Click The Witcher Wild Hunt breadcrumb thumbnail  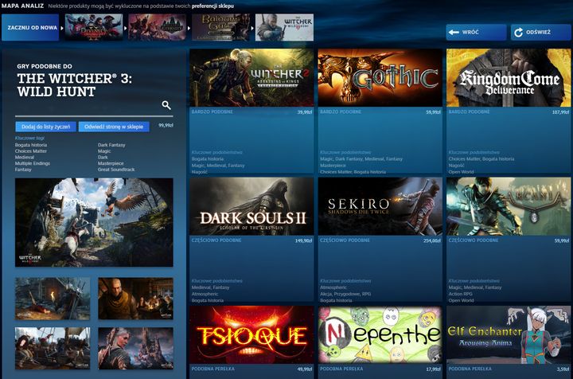[x=284, y=28]
